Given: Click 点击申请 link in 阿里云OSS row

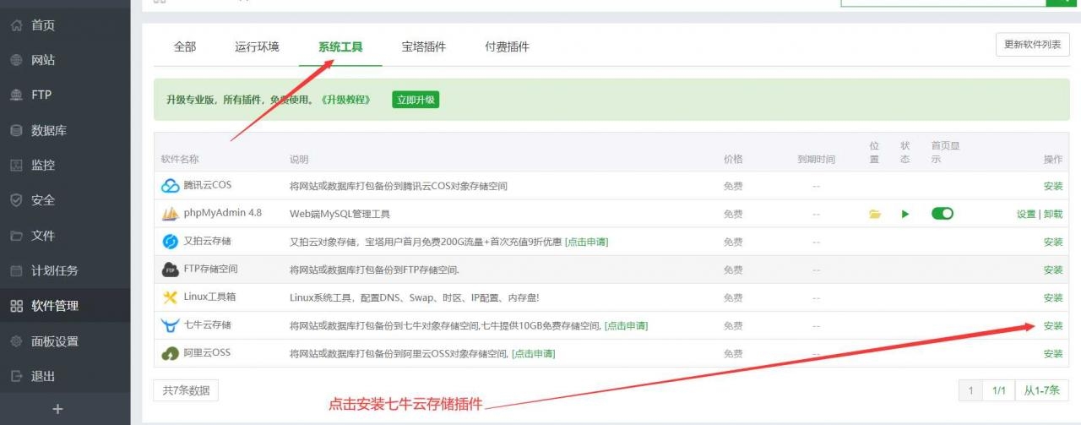Looking at the screenshot, I should [533, 353].
